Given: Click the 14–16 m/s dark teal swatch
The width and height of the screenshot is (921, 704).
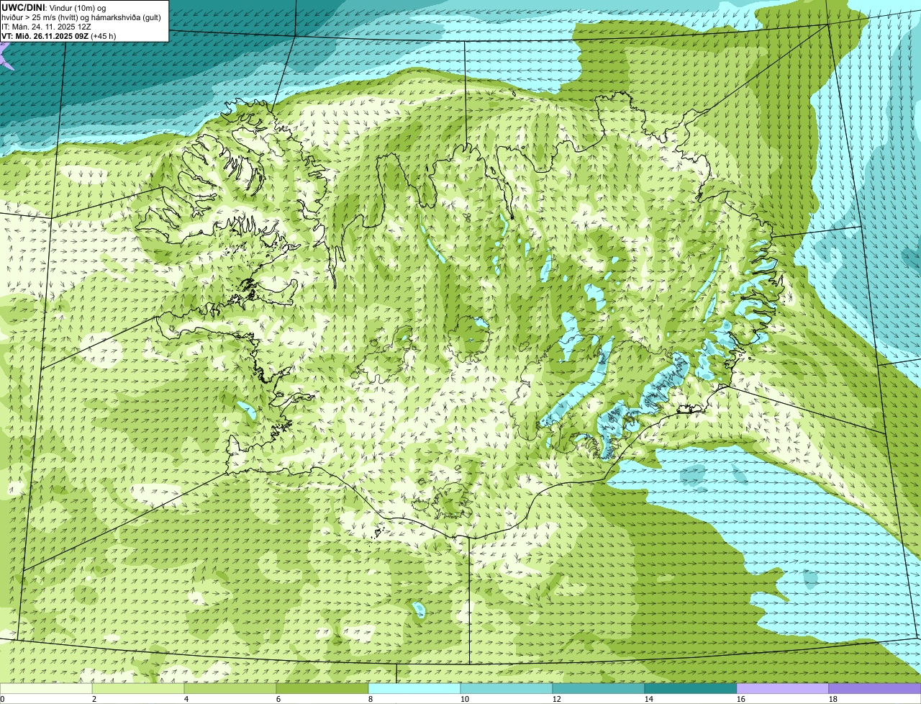Looking at the screenshot, I should (x=691, y=688).
